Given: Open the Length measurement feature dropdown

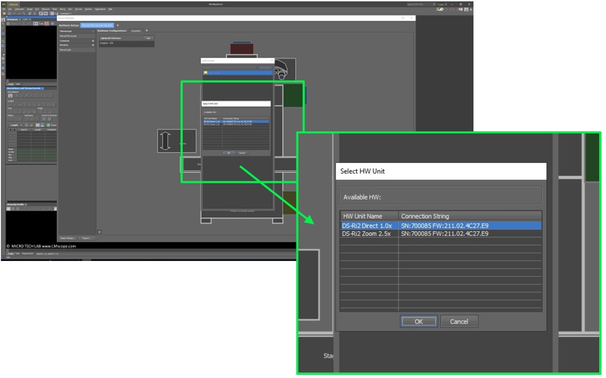Looking at the screenshot, I should pyautogui.click(x=21, y=125).
